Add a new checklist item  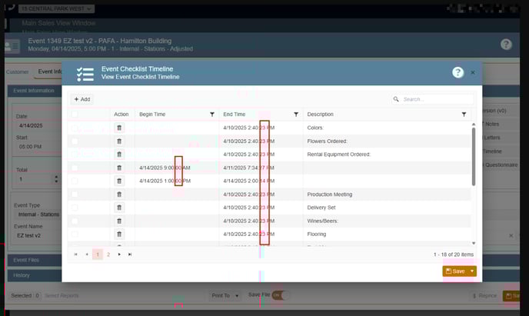[x=82, y=99]
